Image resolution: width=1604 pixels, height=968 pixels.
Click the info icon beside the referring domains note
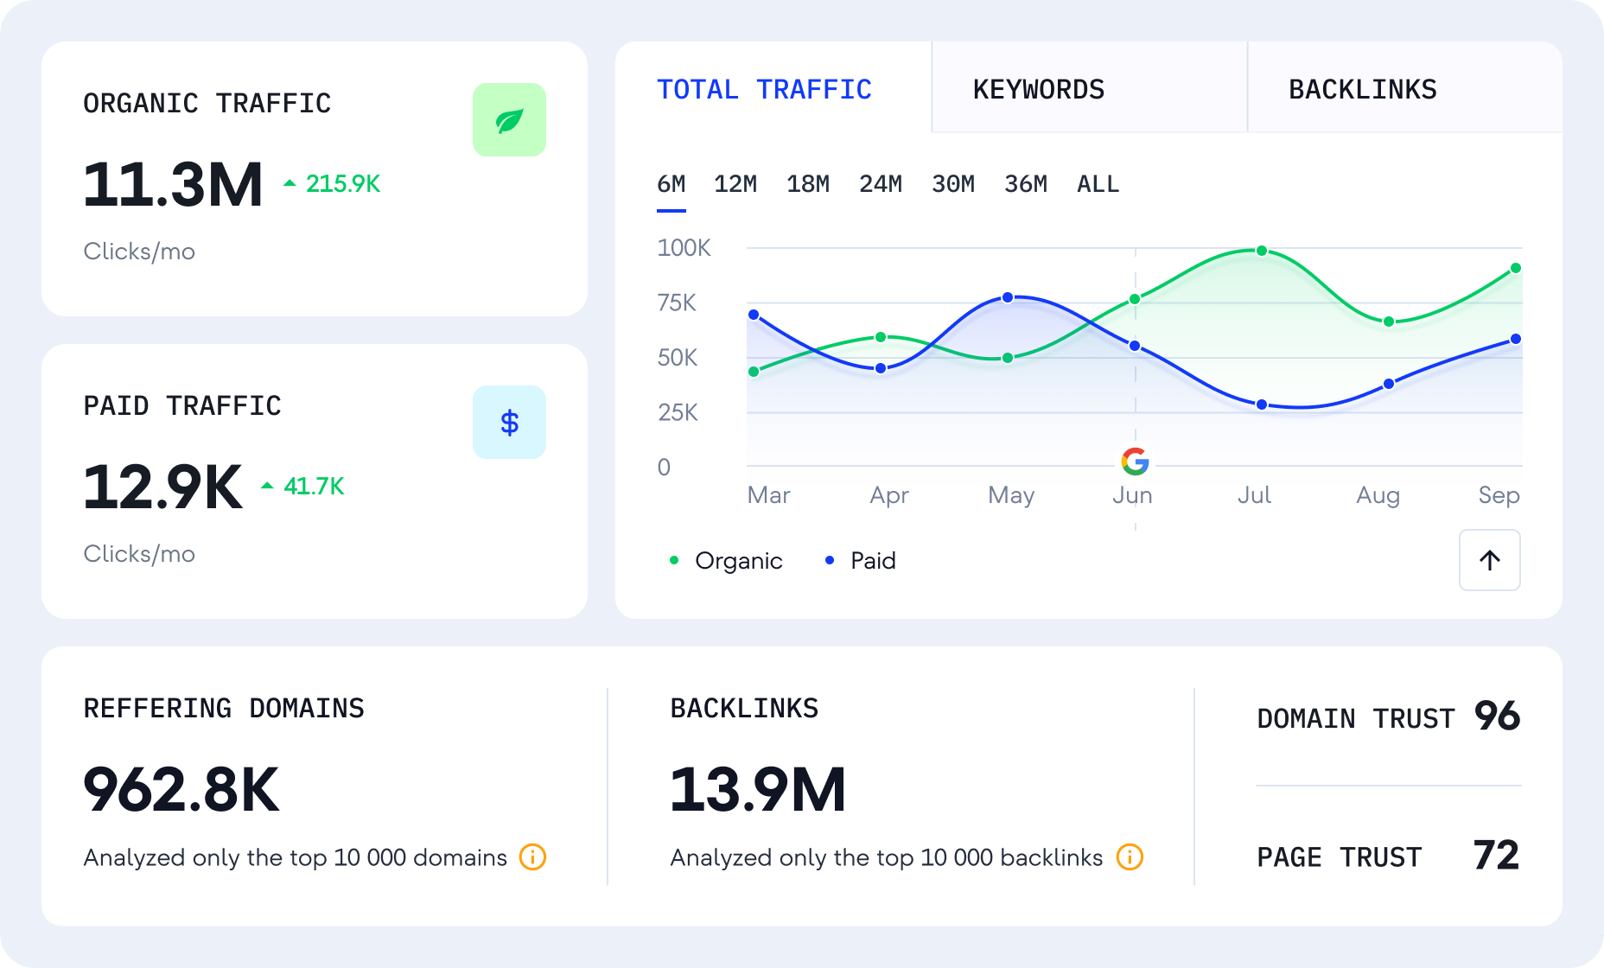pos(532,857)
